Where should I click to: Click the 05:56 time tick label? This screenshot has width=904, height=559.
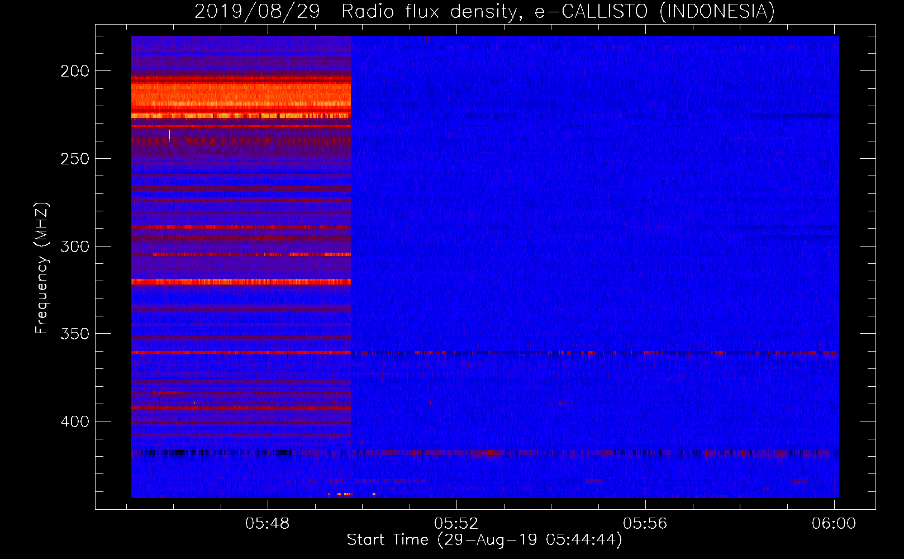[645, 523]
